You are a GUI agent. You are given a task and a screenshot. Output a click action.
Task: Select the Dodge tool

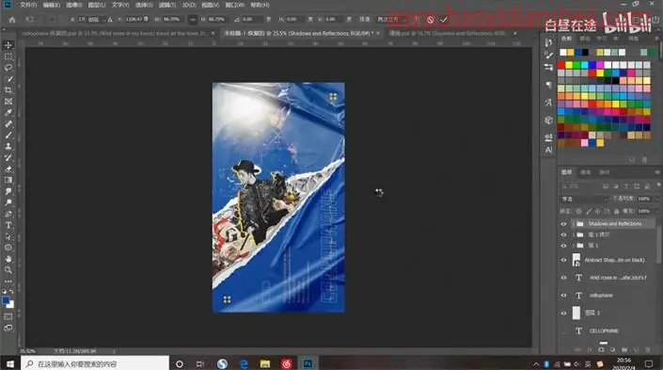tap(8, 202)
